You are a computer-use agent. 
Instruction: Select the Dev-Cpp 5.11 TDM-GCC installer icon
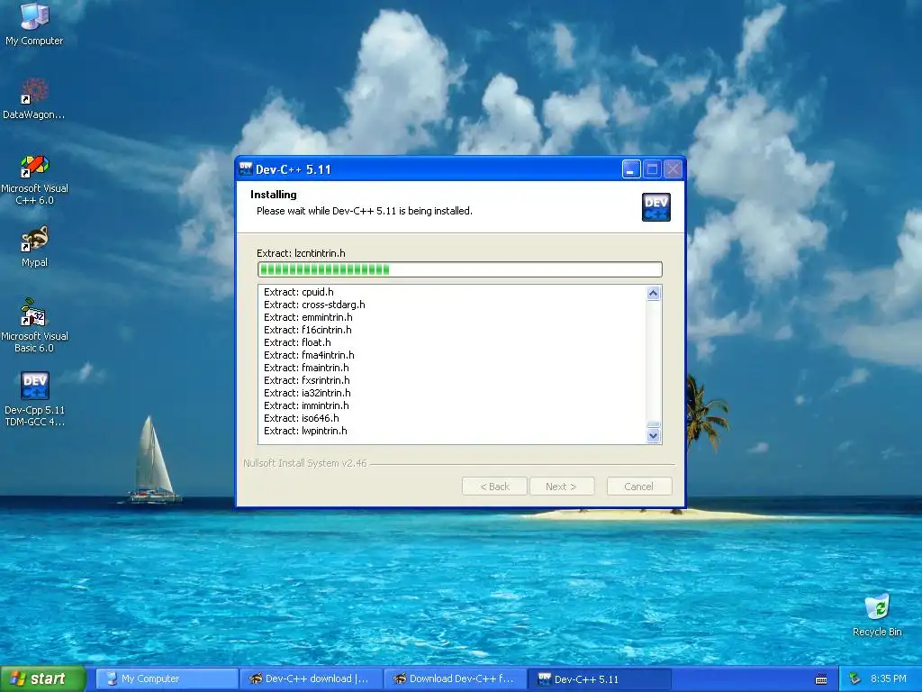(x=34, y=399)
